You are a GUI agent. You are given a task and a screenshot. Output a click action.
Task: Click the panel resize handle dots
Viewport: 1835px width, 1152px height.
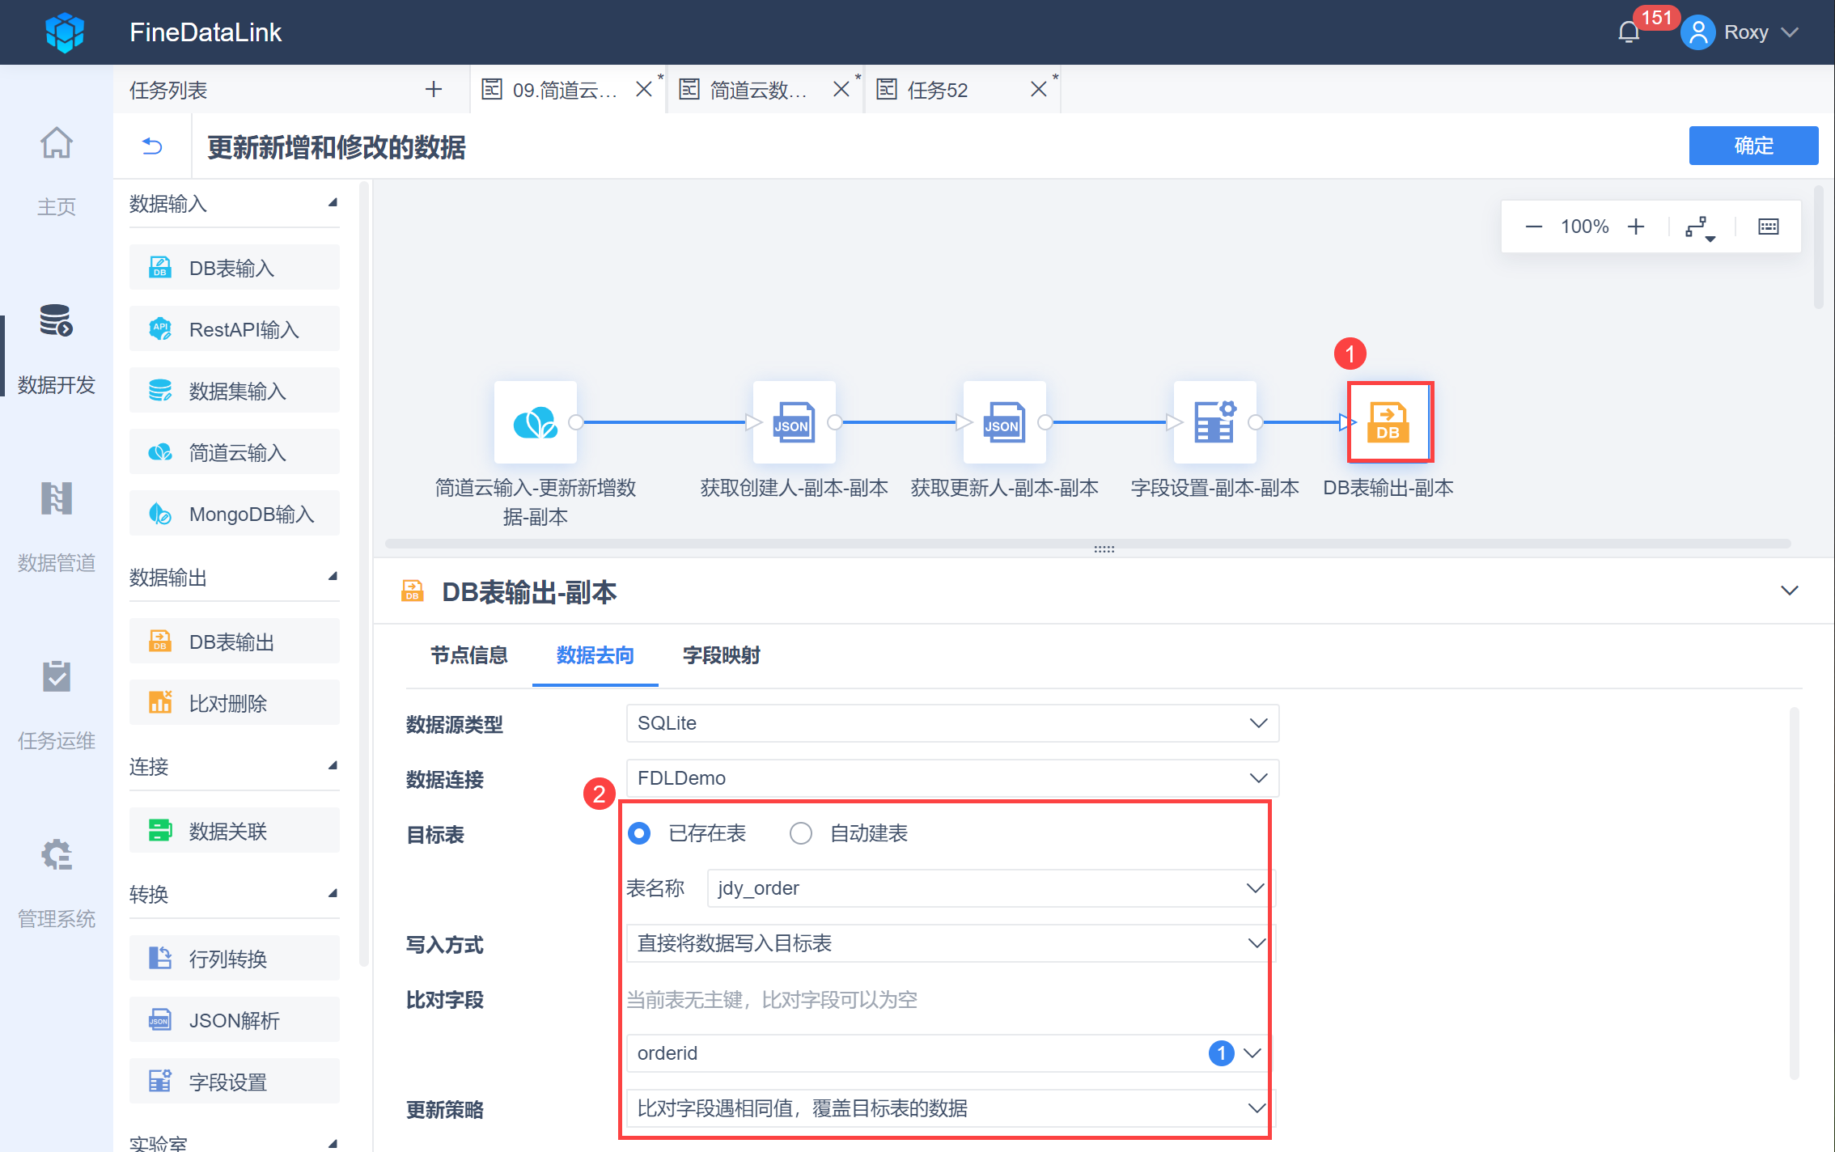(1104, 549)
